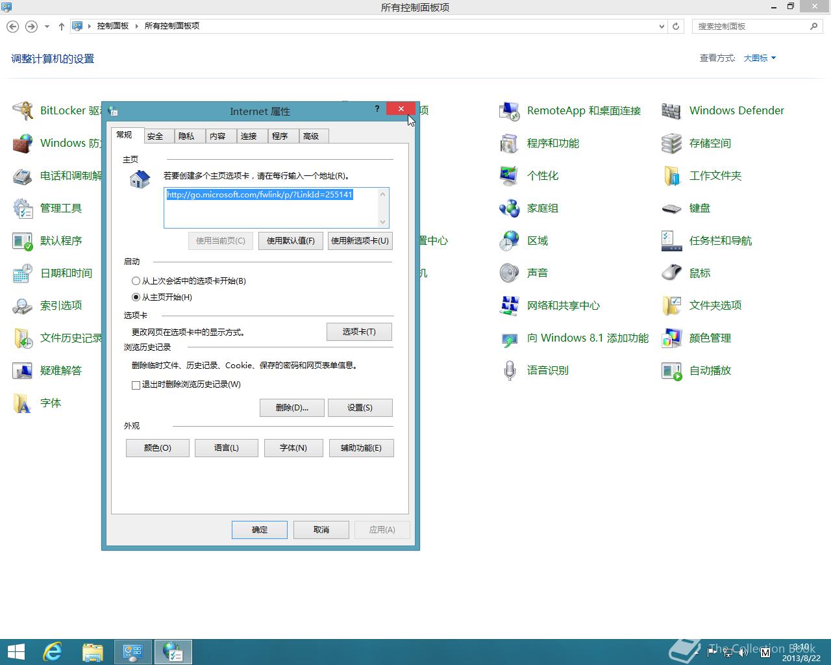Open the 日期和时间 calendar icon

pos(23,273)
